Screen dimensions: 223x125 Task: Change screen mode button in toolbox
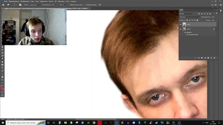(2, 95)
